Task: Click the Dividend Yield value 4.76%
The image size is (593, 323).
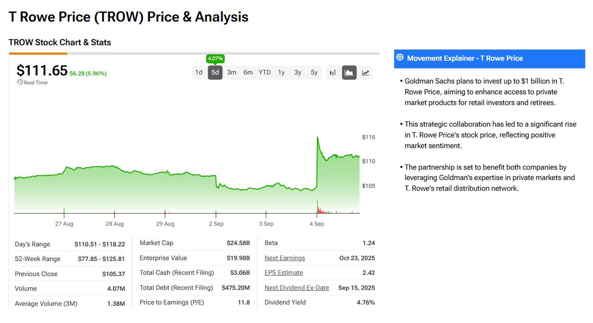Action: click(x=365, y=302)
